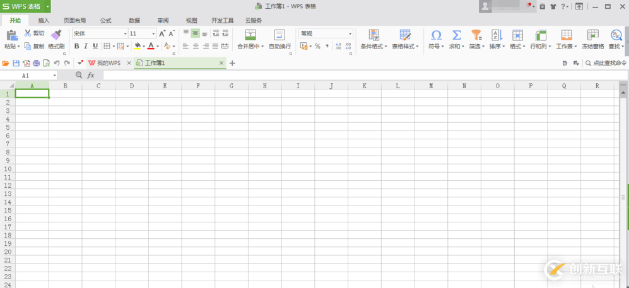Toggle underline formatting

point(95,46)
